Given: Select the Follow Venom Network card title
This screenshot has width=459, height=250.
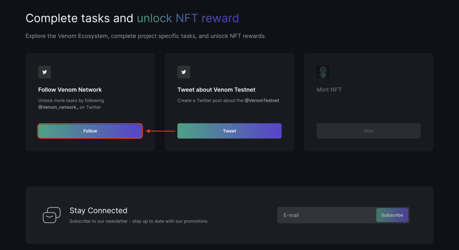Looking at the screenshot, I should coord(70,89).
